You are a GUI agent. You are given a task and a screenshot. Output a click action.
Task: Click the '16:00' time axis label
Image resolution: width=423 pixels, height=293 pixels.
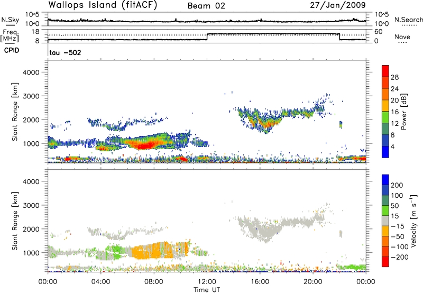coord(260,282)
